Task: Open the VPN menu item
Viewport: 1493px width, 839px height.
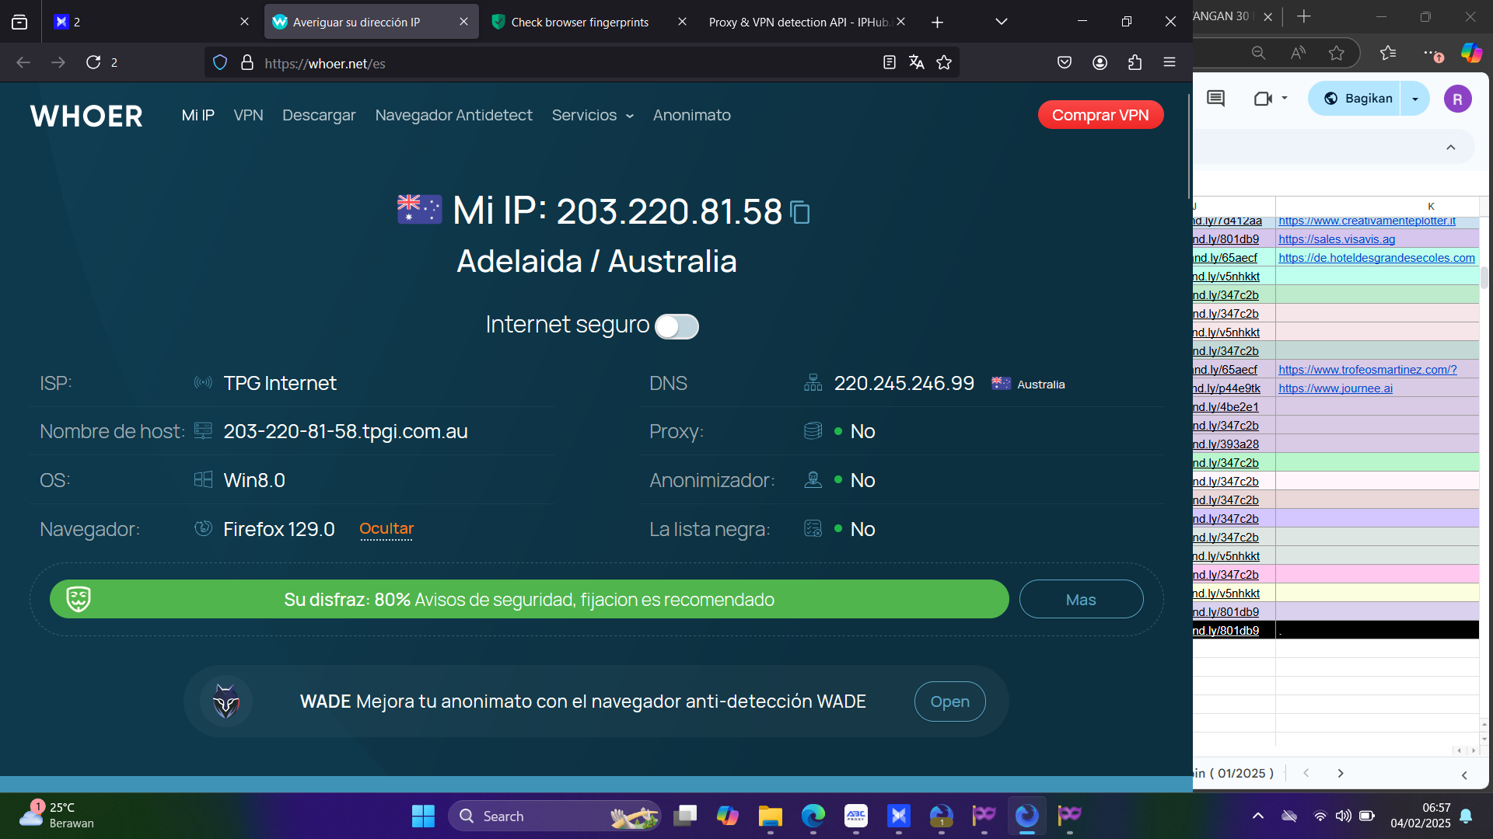Action: [x=248, y=116]
